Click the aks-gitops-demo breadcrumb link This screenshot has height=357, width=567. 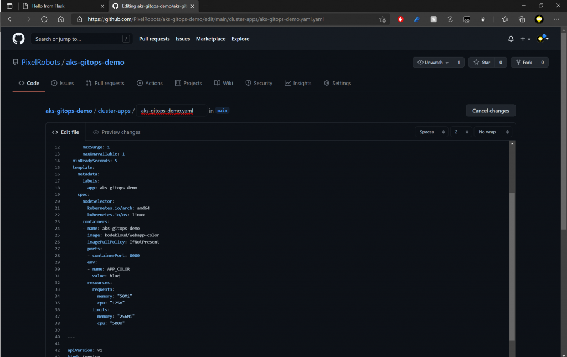click(x=69, y=111)
